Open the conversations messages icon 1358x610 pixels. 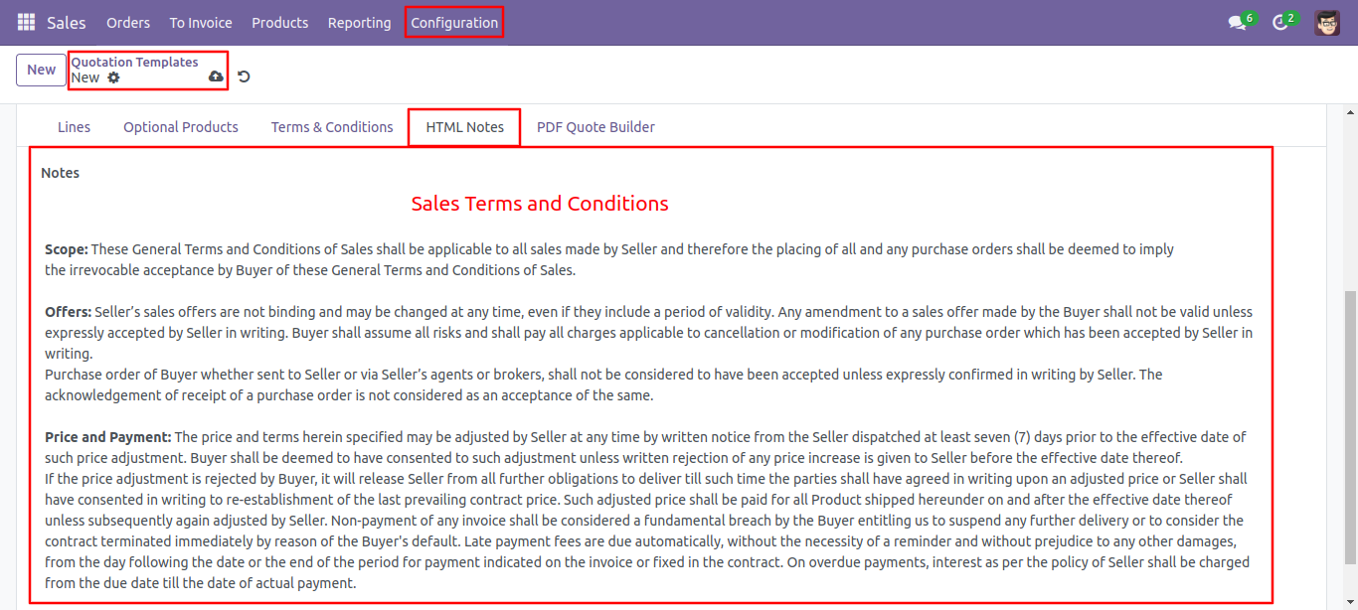click(1237, 22)
